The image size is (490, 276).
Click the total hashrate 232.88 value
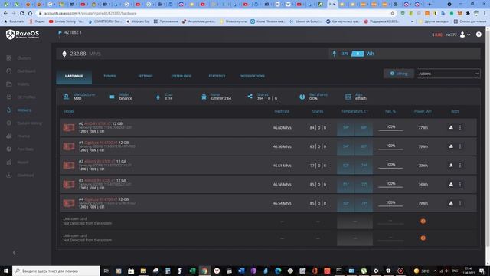[x=78, y=54]
